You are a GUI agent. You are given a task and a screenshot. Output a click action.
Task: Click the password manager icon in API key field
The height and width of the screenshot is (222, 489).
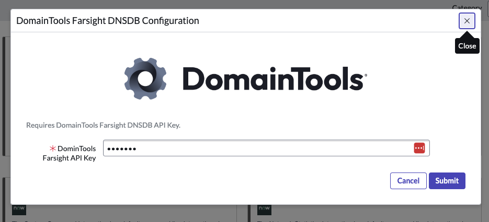(x=419, y=149)
